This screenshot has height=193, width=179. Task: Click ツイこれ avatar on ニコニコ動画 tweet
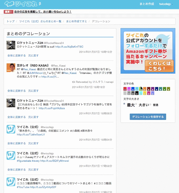coord(11,182)
